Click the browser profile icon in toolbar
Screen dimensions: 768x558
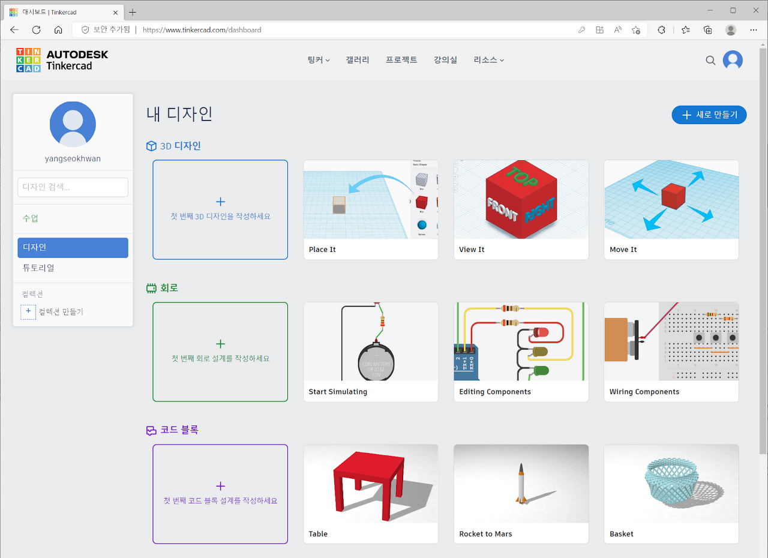731,29
